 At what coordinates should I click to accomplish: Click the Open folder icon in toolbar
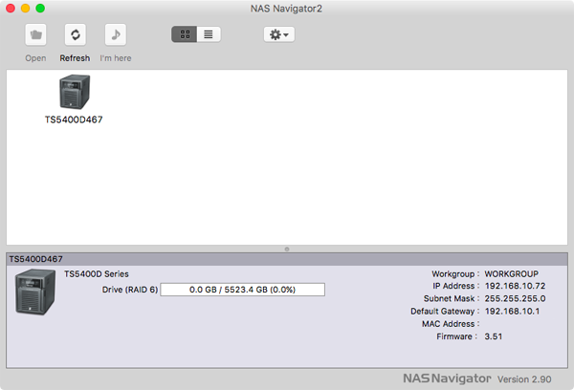pos(35,34)
